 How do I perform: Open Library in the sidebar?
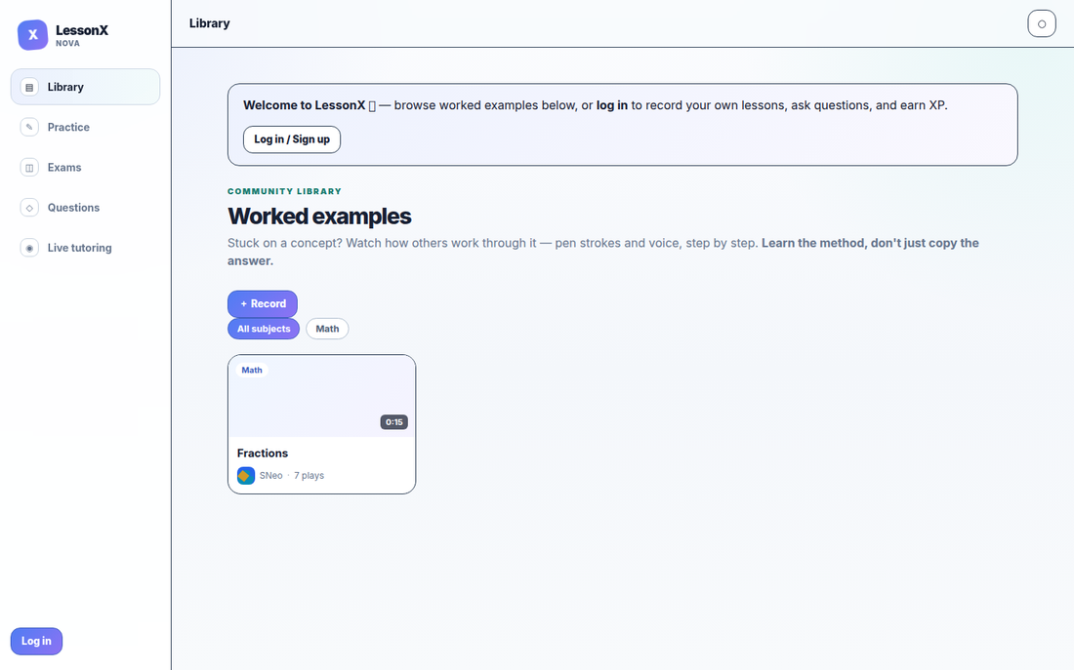85,87
